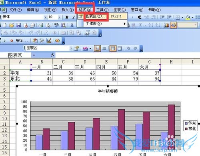
Task: Open the Borders dropdown arrow
Action: [x=182, y=17]
